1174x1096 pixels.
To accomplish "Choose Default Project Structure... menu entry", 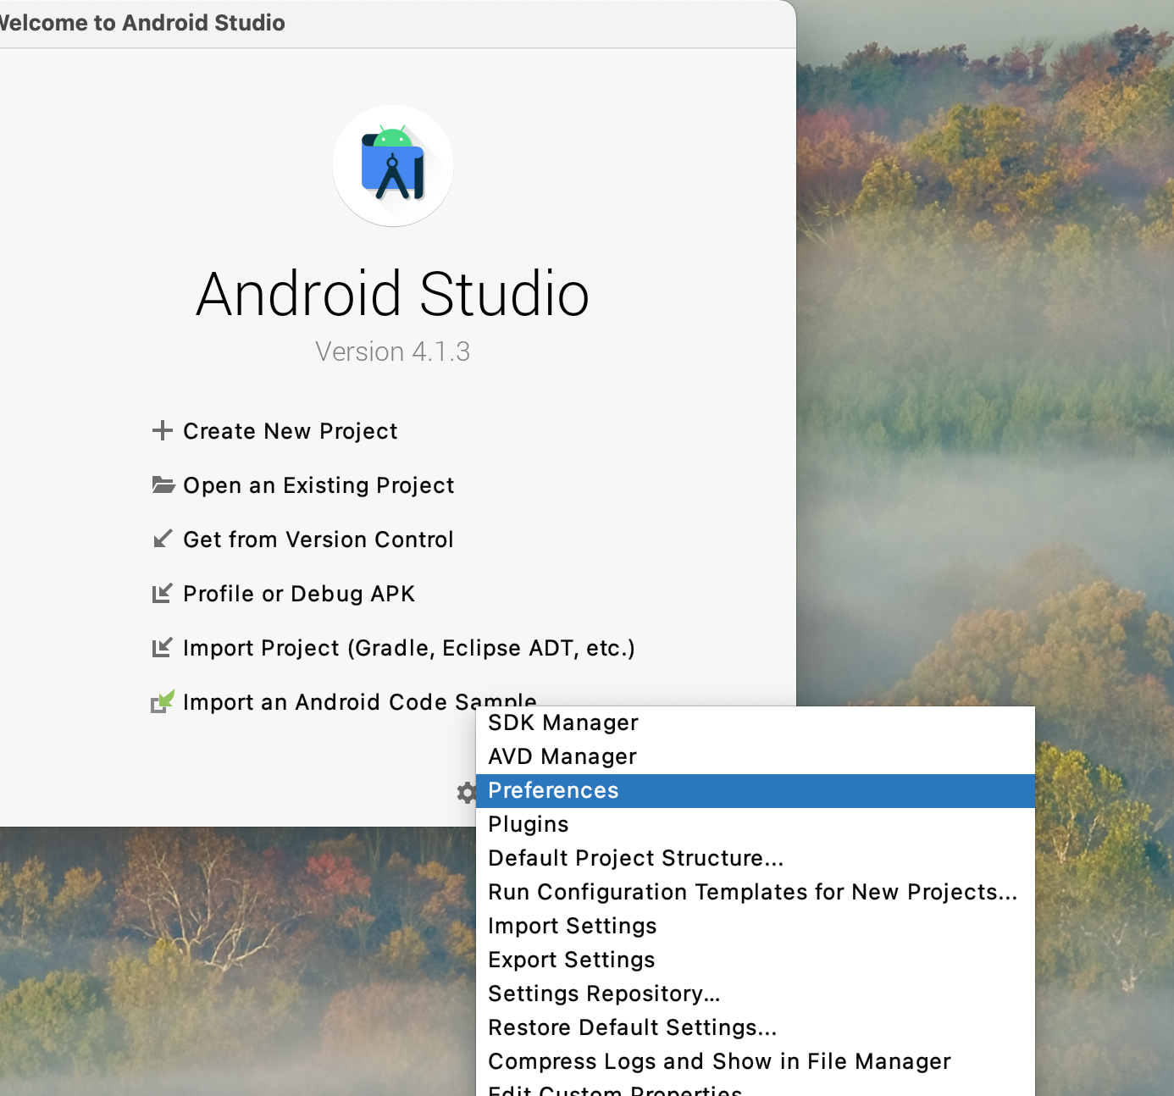I will (x=756, y=858).
